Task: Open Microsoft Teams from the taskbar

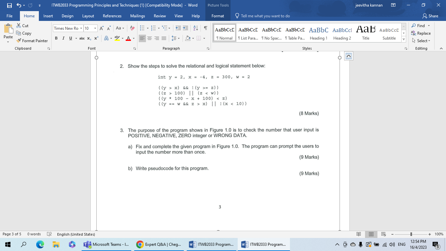Action: (106, 244)
